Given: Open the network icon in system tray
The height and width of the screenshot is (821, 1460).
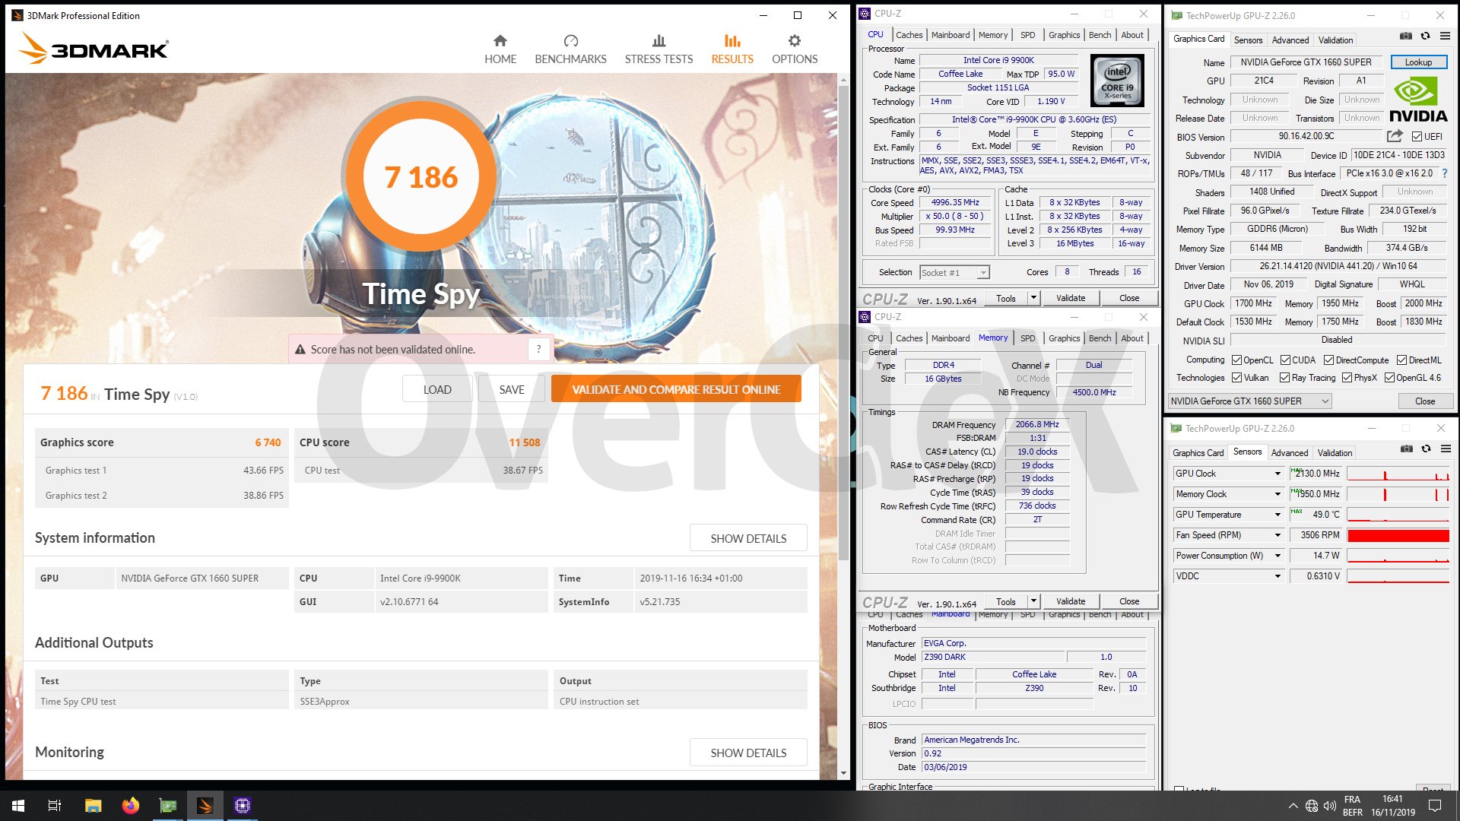Looking at the screenshot, I should pos(1312,806).
